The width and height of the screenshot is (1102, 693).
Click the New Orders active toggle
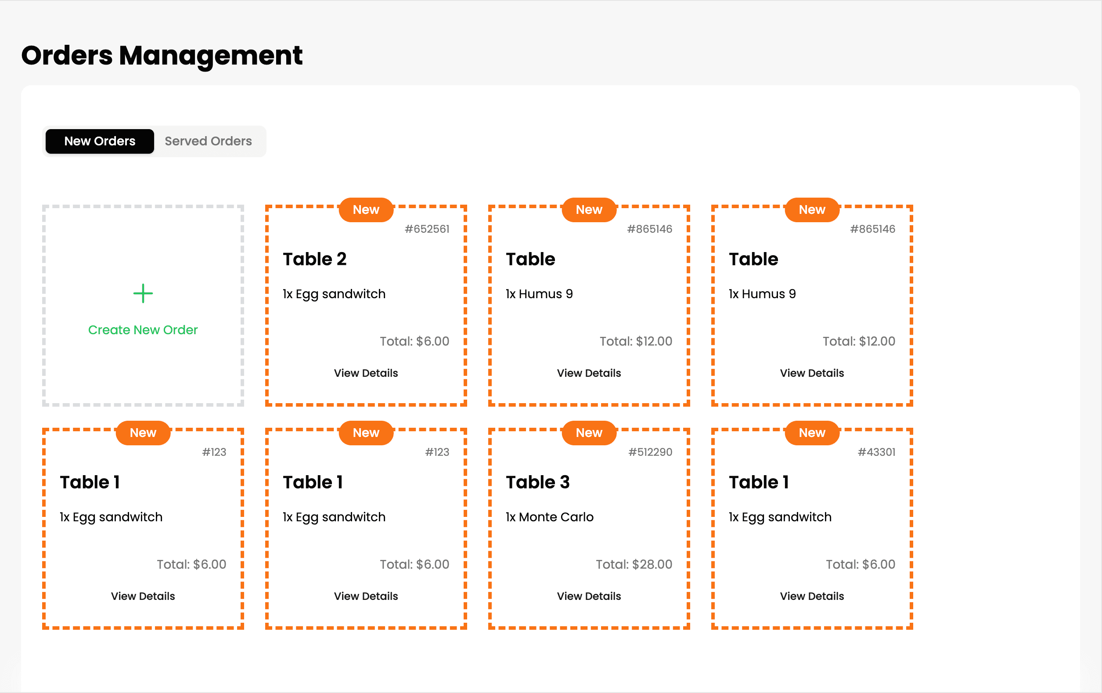click(x=99, y=141)
